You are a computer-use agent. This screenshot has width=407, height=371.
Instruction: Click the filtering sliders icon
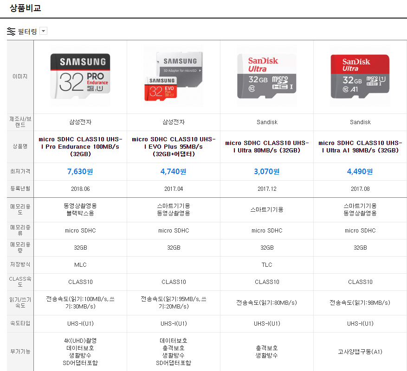[11, 31]
